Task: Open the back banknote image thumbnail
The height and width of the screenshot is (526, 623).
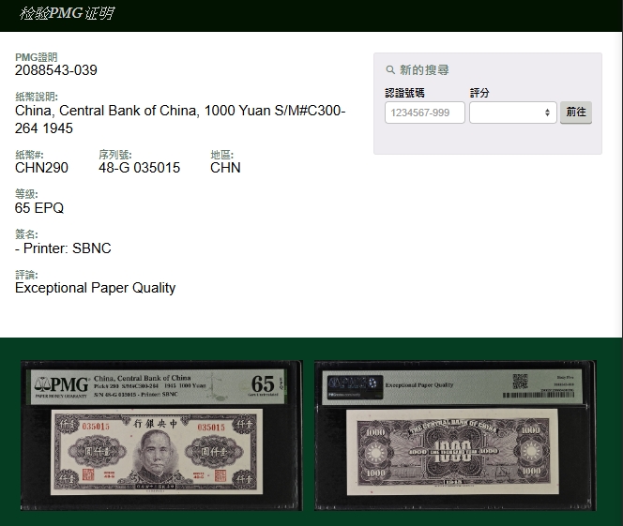Action: tap(455, 435)
